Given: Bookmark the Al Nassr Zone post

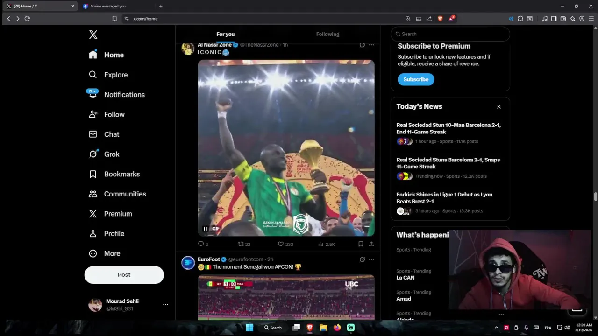Looking at the screenshot, I should [x=361, y=244].
